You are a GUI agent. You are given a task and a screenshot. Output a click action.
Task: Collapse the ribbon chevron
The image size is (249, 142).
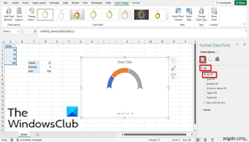point(245,24)
